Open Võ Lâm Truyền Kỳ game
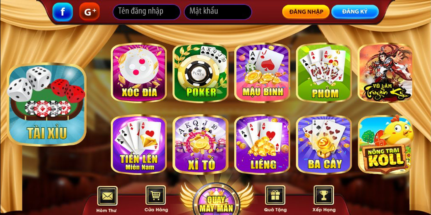Viewport: 431px width, 215px height. pyautogui.click(x=385, y=73)
